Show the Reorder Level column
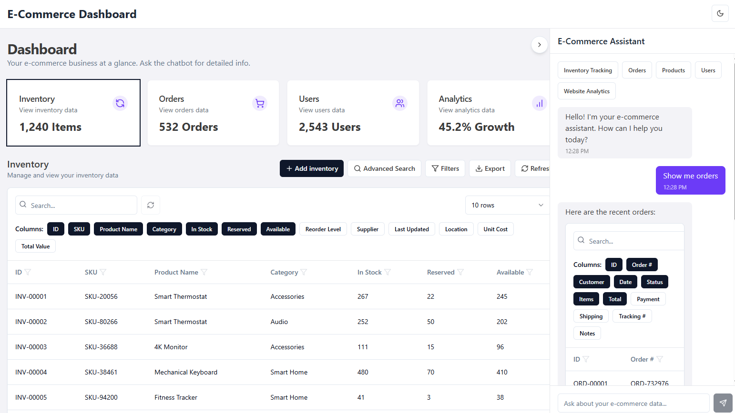Image resolution: width=735 pixels, height=413 pixels. (x=323, y=229)
